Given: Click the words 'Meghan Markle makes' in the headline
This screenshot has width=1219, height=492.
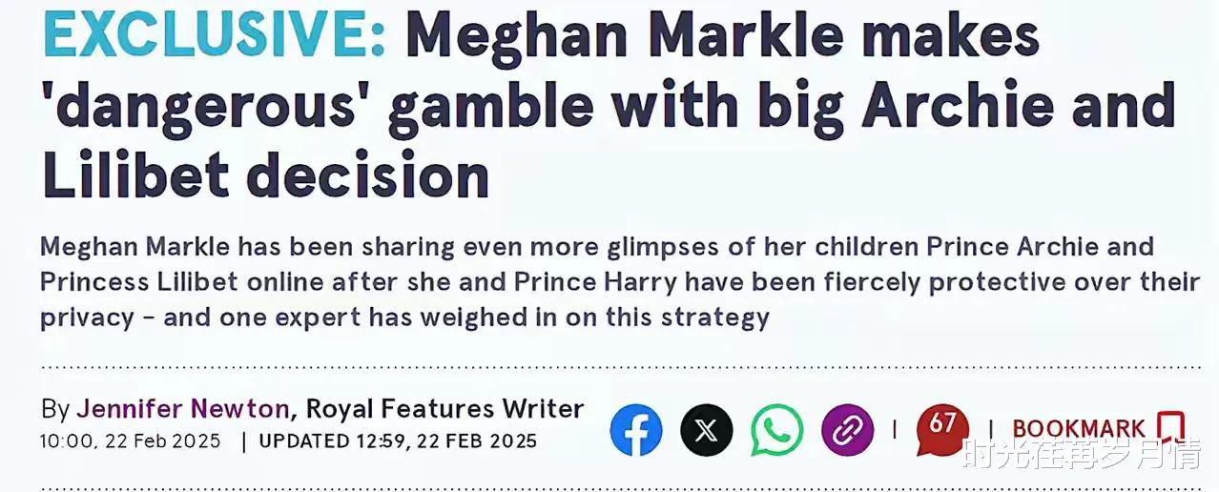Looking at the screenshot, I should (x=722, y=36).
